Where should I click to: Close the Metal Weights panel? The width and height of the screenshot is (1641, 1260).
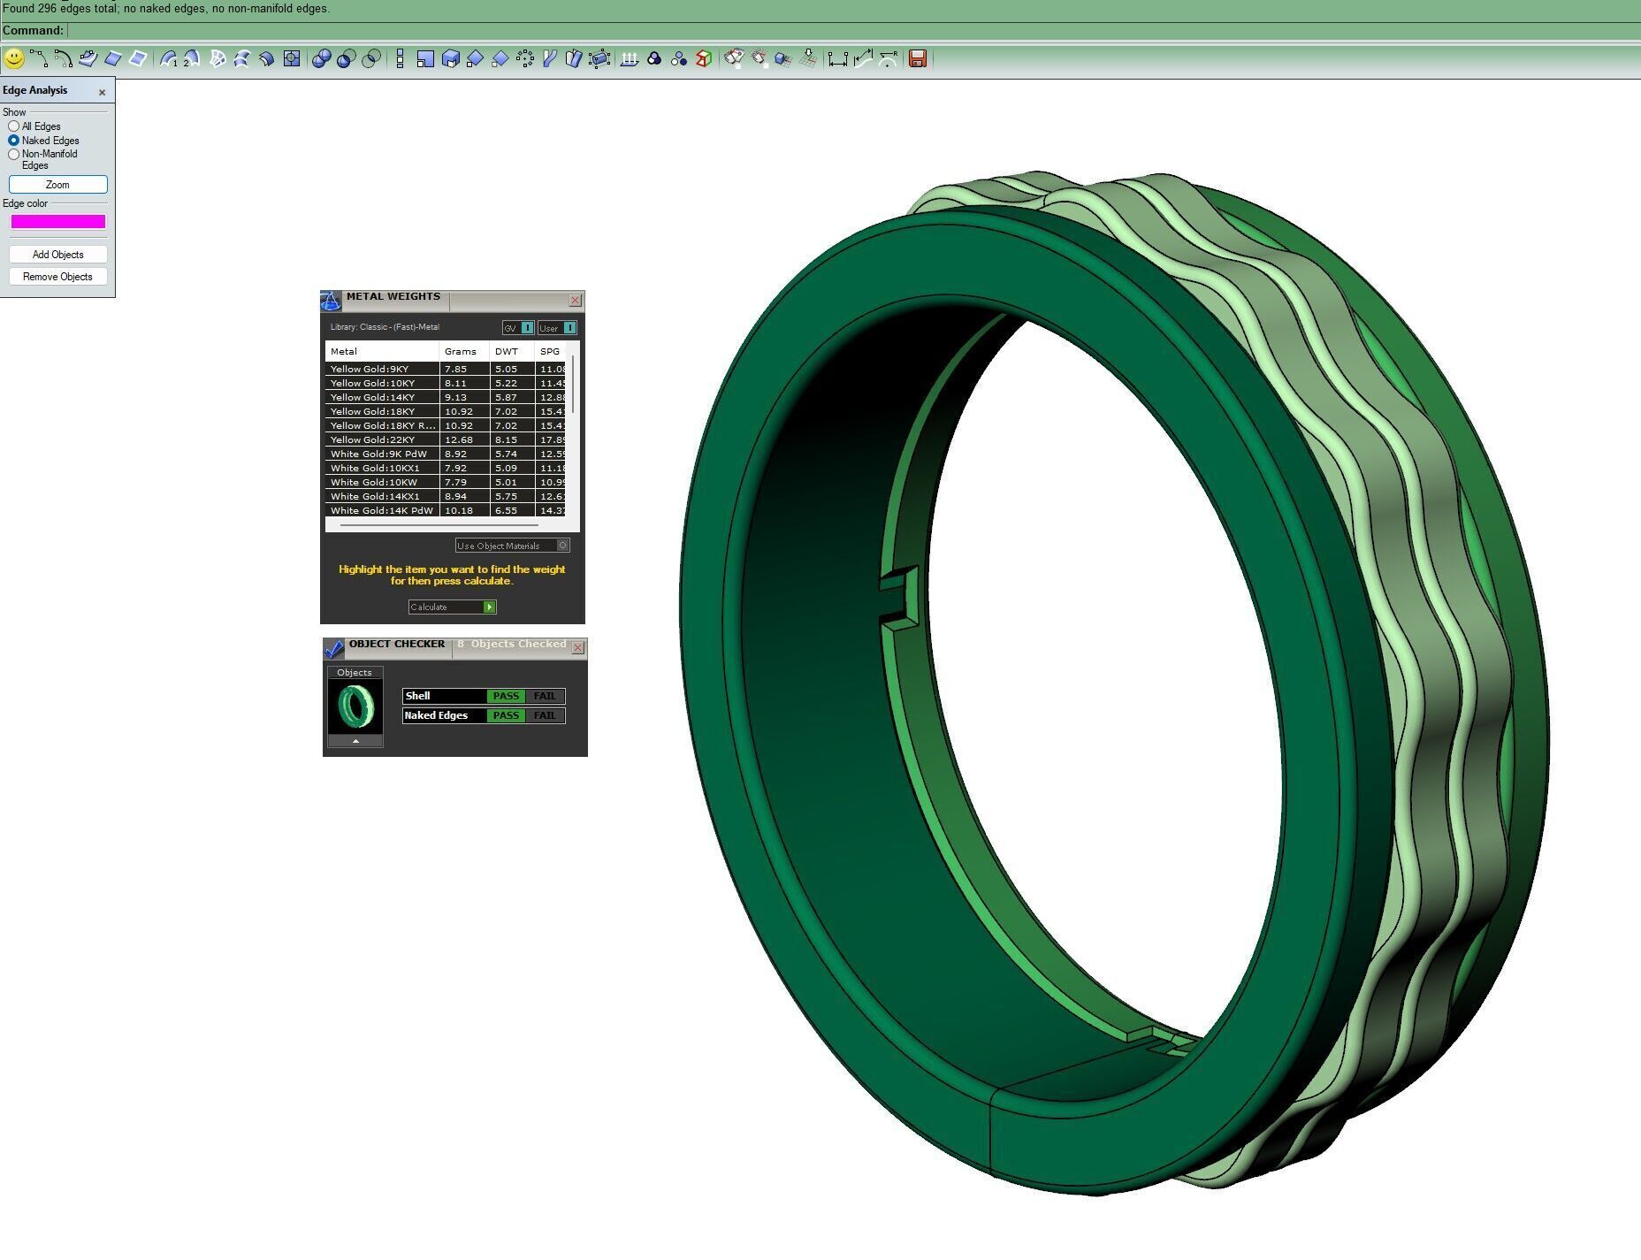[575, 301]
